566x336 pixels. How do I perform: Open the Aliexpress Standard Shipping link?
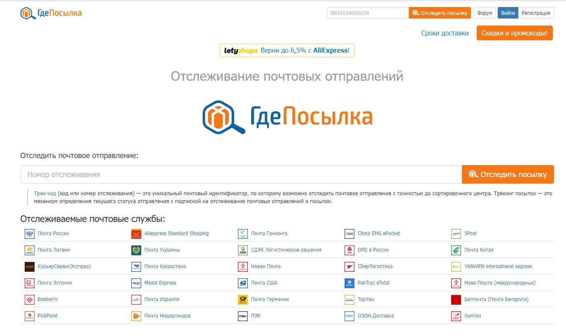click(177, 233)
